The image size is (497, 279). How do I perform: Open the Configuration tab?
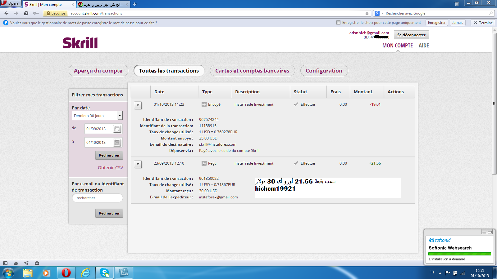[x=324, y=71]
